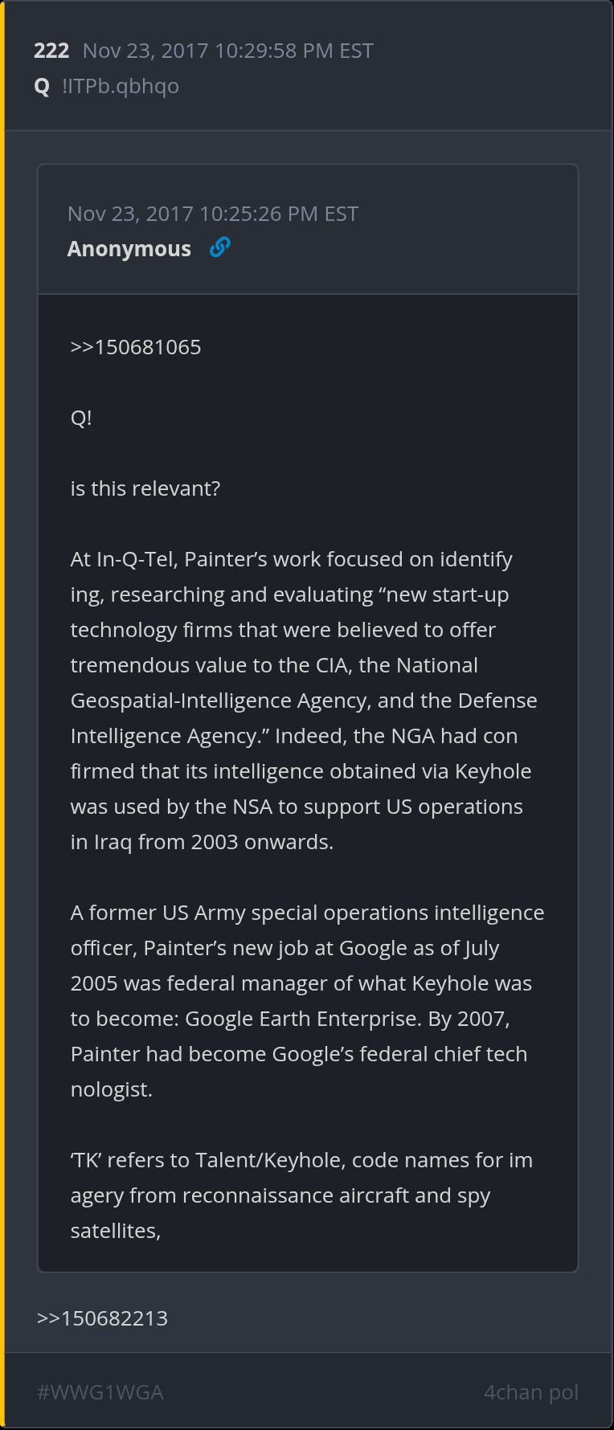The width and height of the screenshot is (614, 1430).
Task: Follow the >>150681065 post reference
Action: click(x=136, y=347)
